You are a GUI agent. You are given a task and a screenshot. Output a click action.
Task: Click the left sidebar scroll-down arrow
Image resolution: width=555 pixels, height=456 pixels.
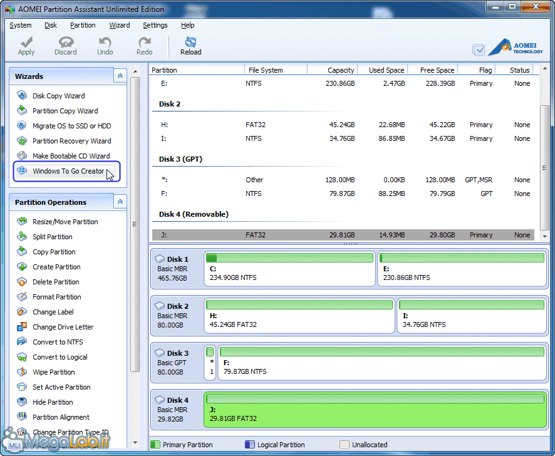click(135, 443)
